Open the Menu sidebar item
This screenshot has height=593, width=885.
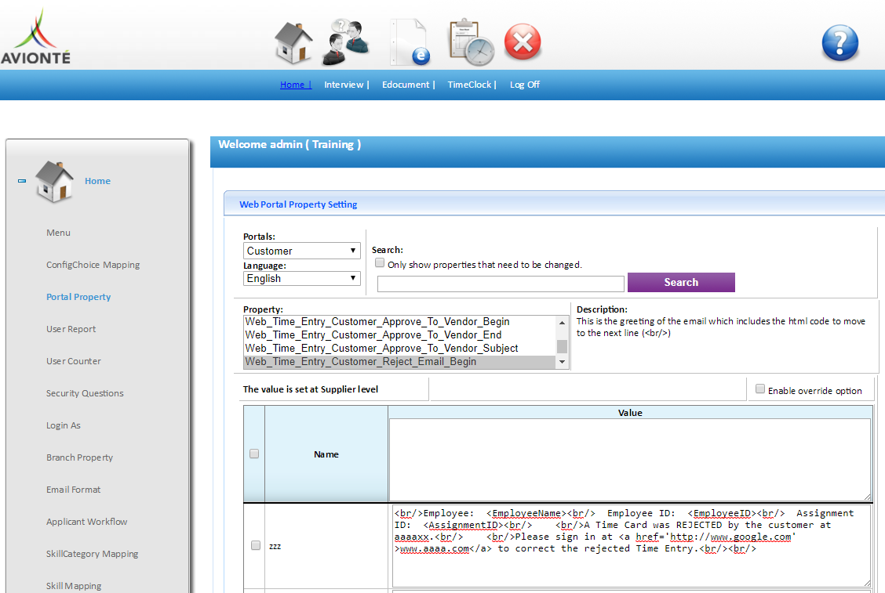coord(58,233)
